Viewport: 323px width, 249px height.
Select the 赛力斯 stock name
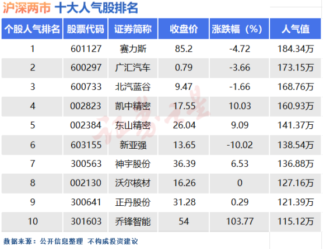133,49
